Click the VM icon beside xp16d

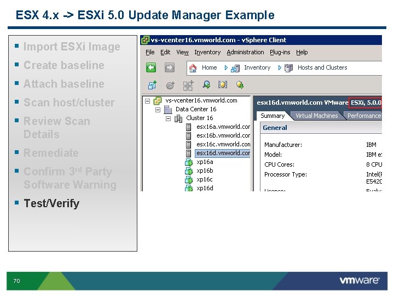[x=189, y=188]
